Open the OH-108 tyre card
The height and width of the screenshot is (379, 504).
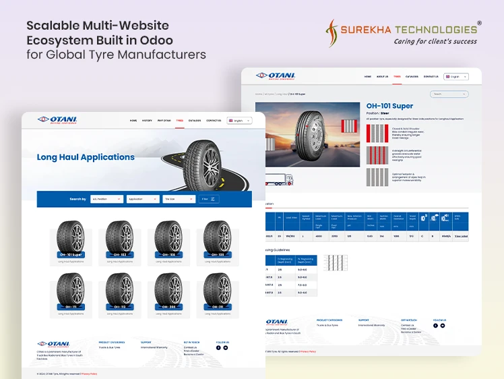[168, 243]
